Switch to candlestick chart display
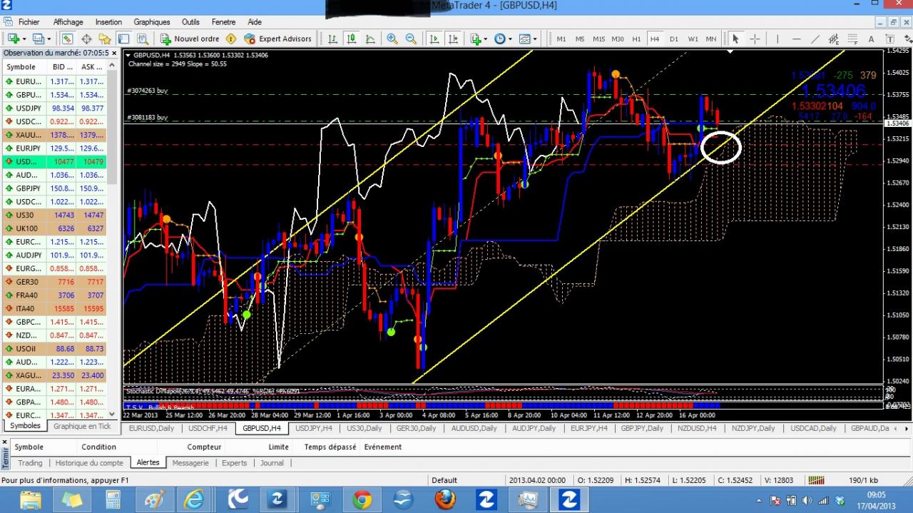The image size is (913, 513). [351, 39]
